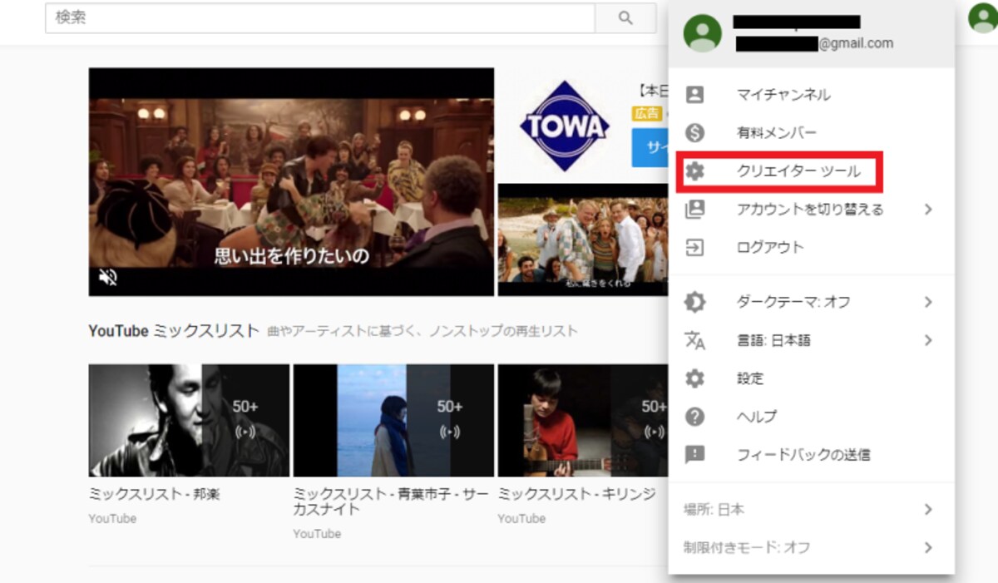
Task: Open ミックスリスト - キリンジ thumbnail
Action: (583, 420)
